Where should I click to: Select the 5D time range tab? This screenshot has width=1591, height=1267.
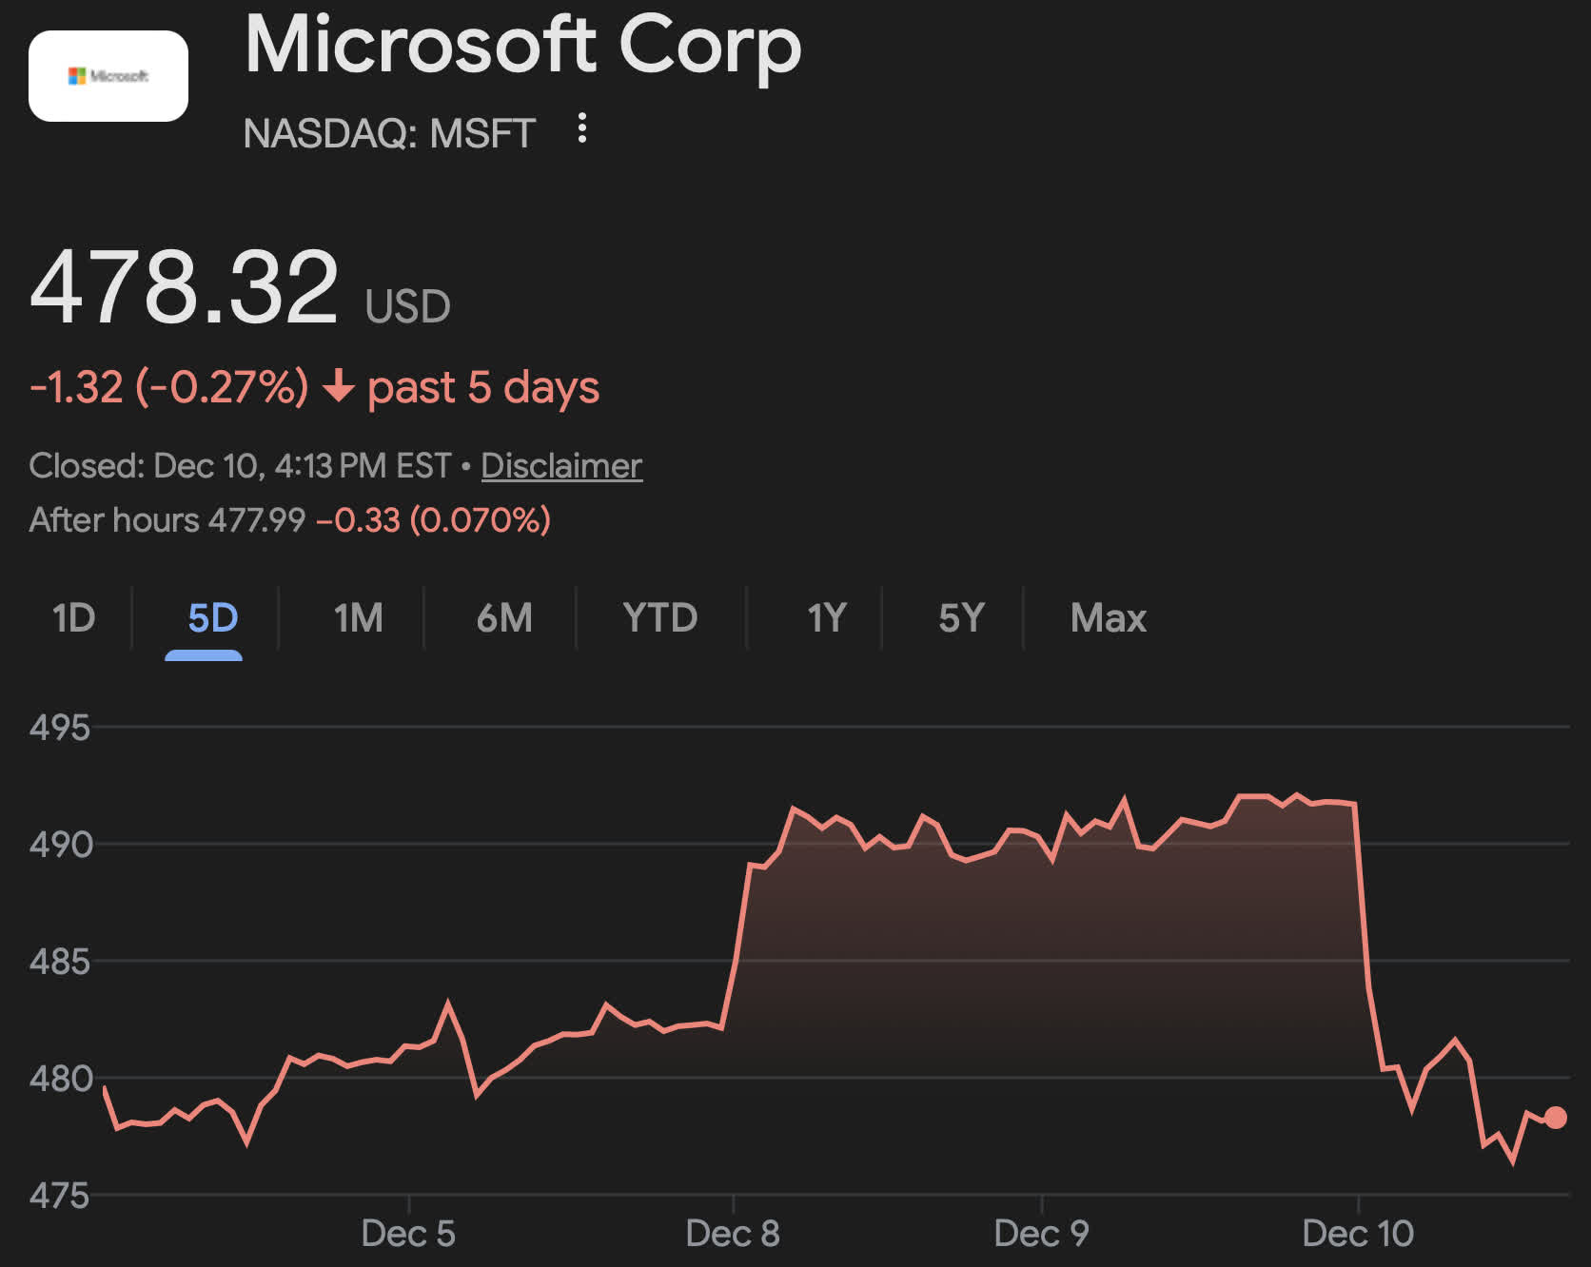click(x=212, y=618)
